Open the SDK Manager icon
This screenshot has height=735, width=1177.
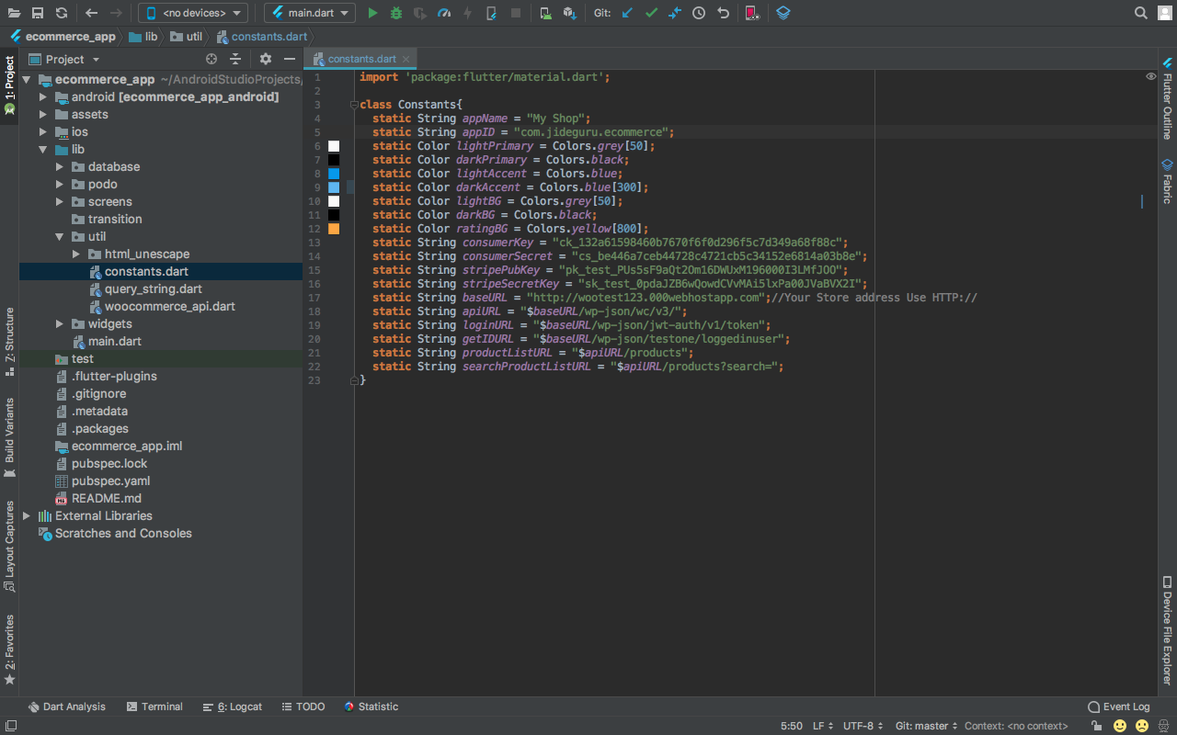pyautogui.click(x=570, y=13)
